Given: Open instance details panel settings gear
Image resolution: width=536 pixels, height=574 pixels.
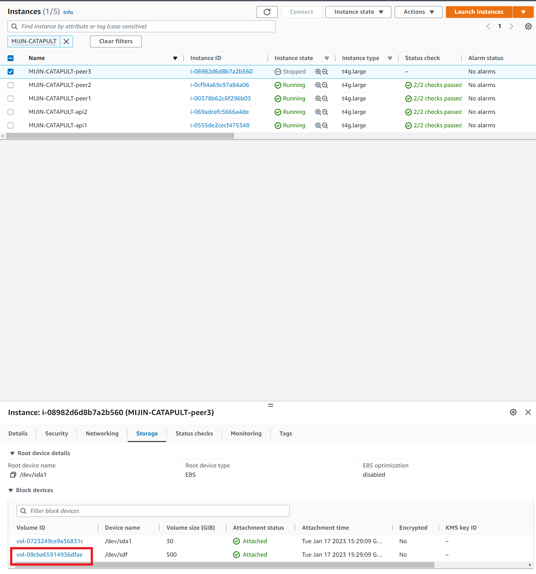Looking at the screenshot, I should [x=513, y=412].
